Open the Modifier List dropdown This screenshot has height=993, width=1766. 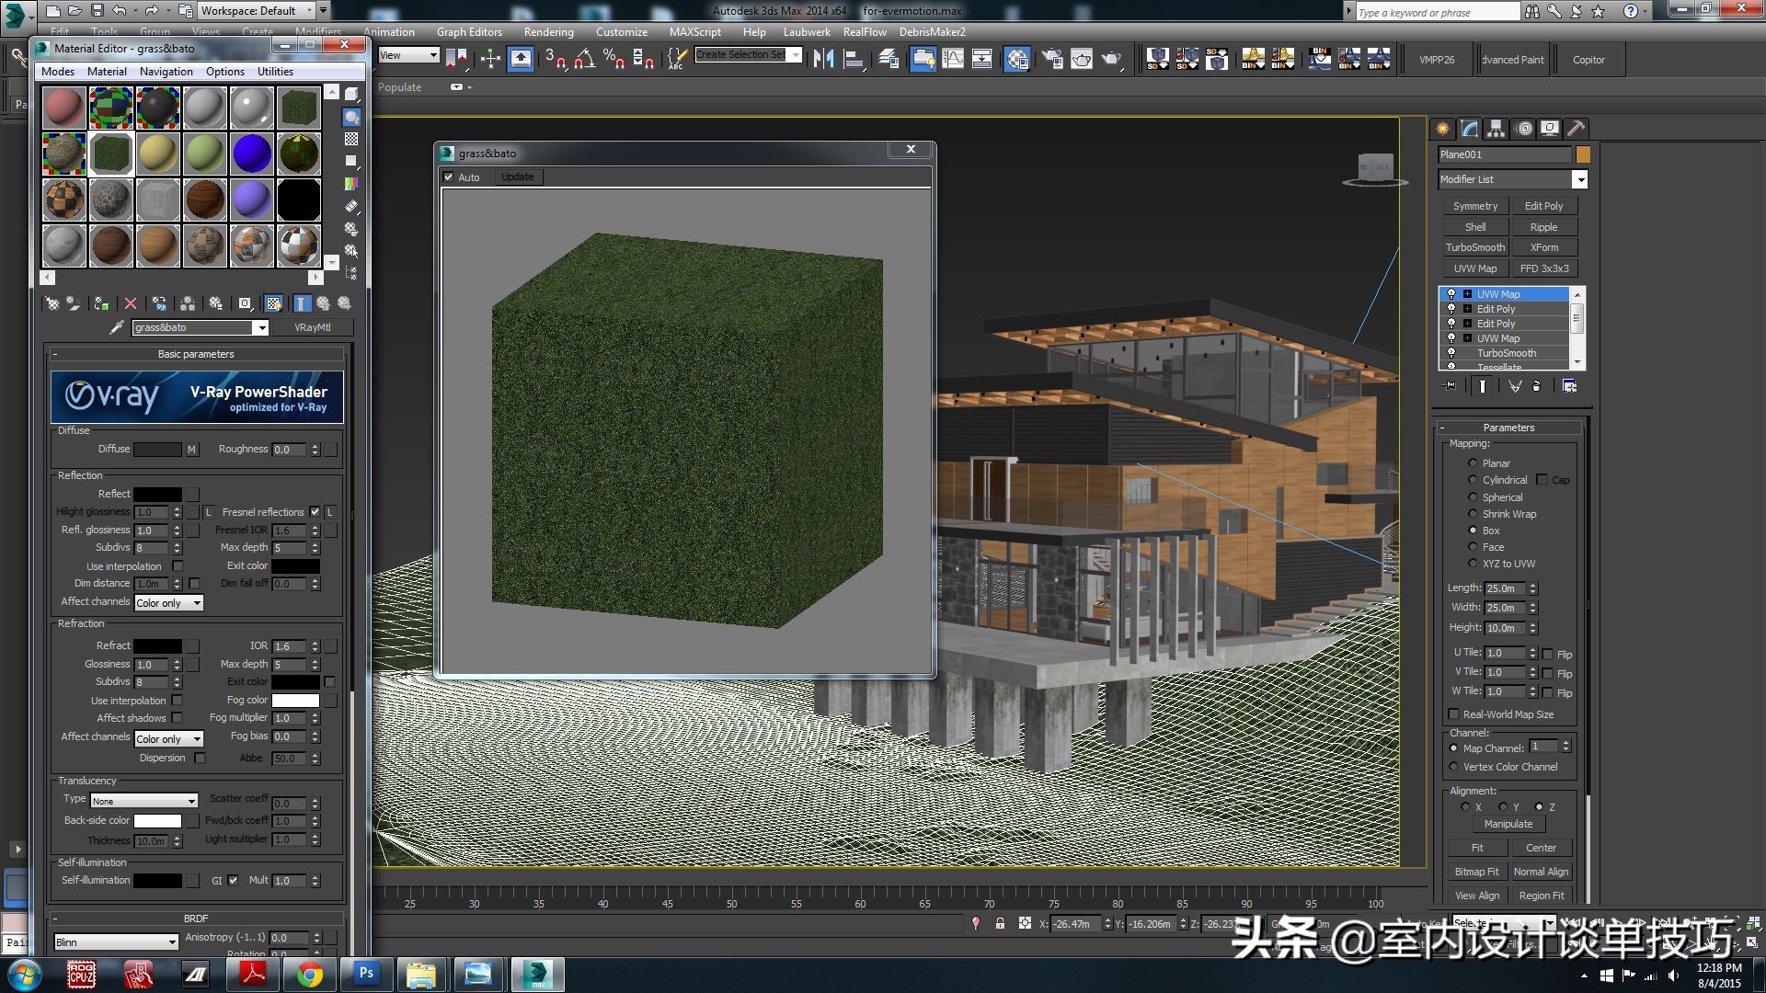coord(1579,180)
